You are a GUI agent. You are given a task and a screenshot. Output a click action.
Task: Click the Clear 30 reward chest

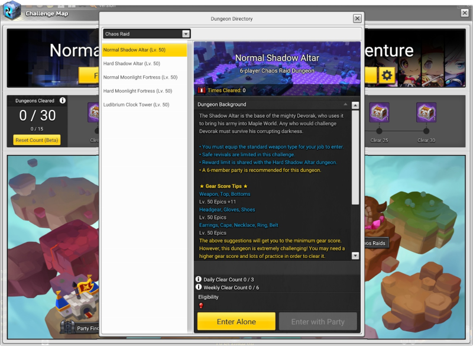[426, 112]
